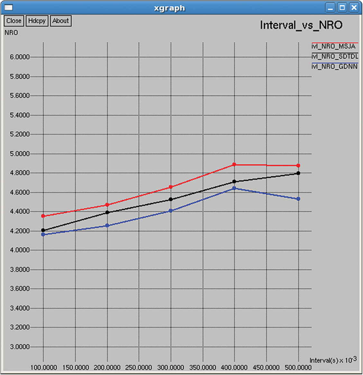This screenshot has width=363, height=375.
Task: Click the red MSJA data point at 300
Action: pyautogui.click(x=171, y=187)
